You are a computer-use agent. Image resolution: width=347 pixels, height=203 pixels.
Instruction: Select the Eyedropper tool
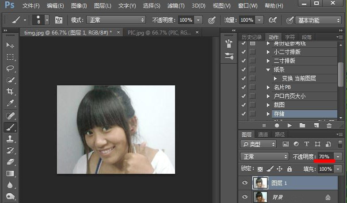click(10, 103)
